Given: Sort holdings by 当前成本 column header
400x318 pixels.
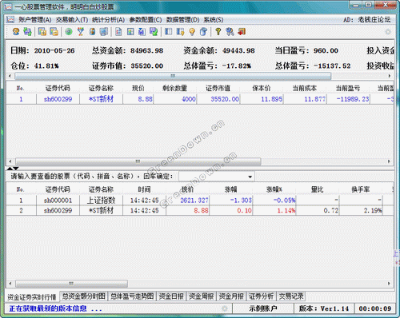Looking at the screenshot, I should [x=305, y=88].
